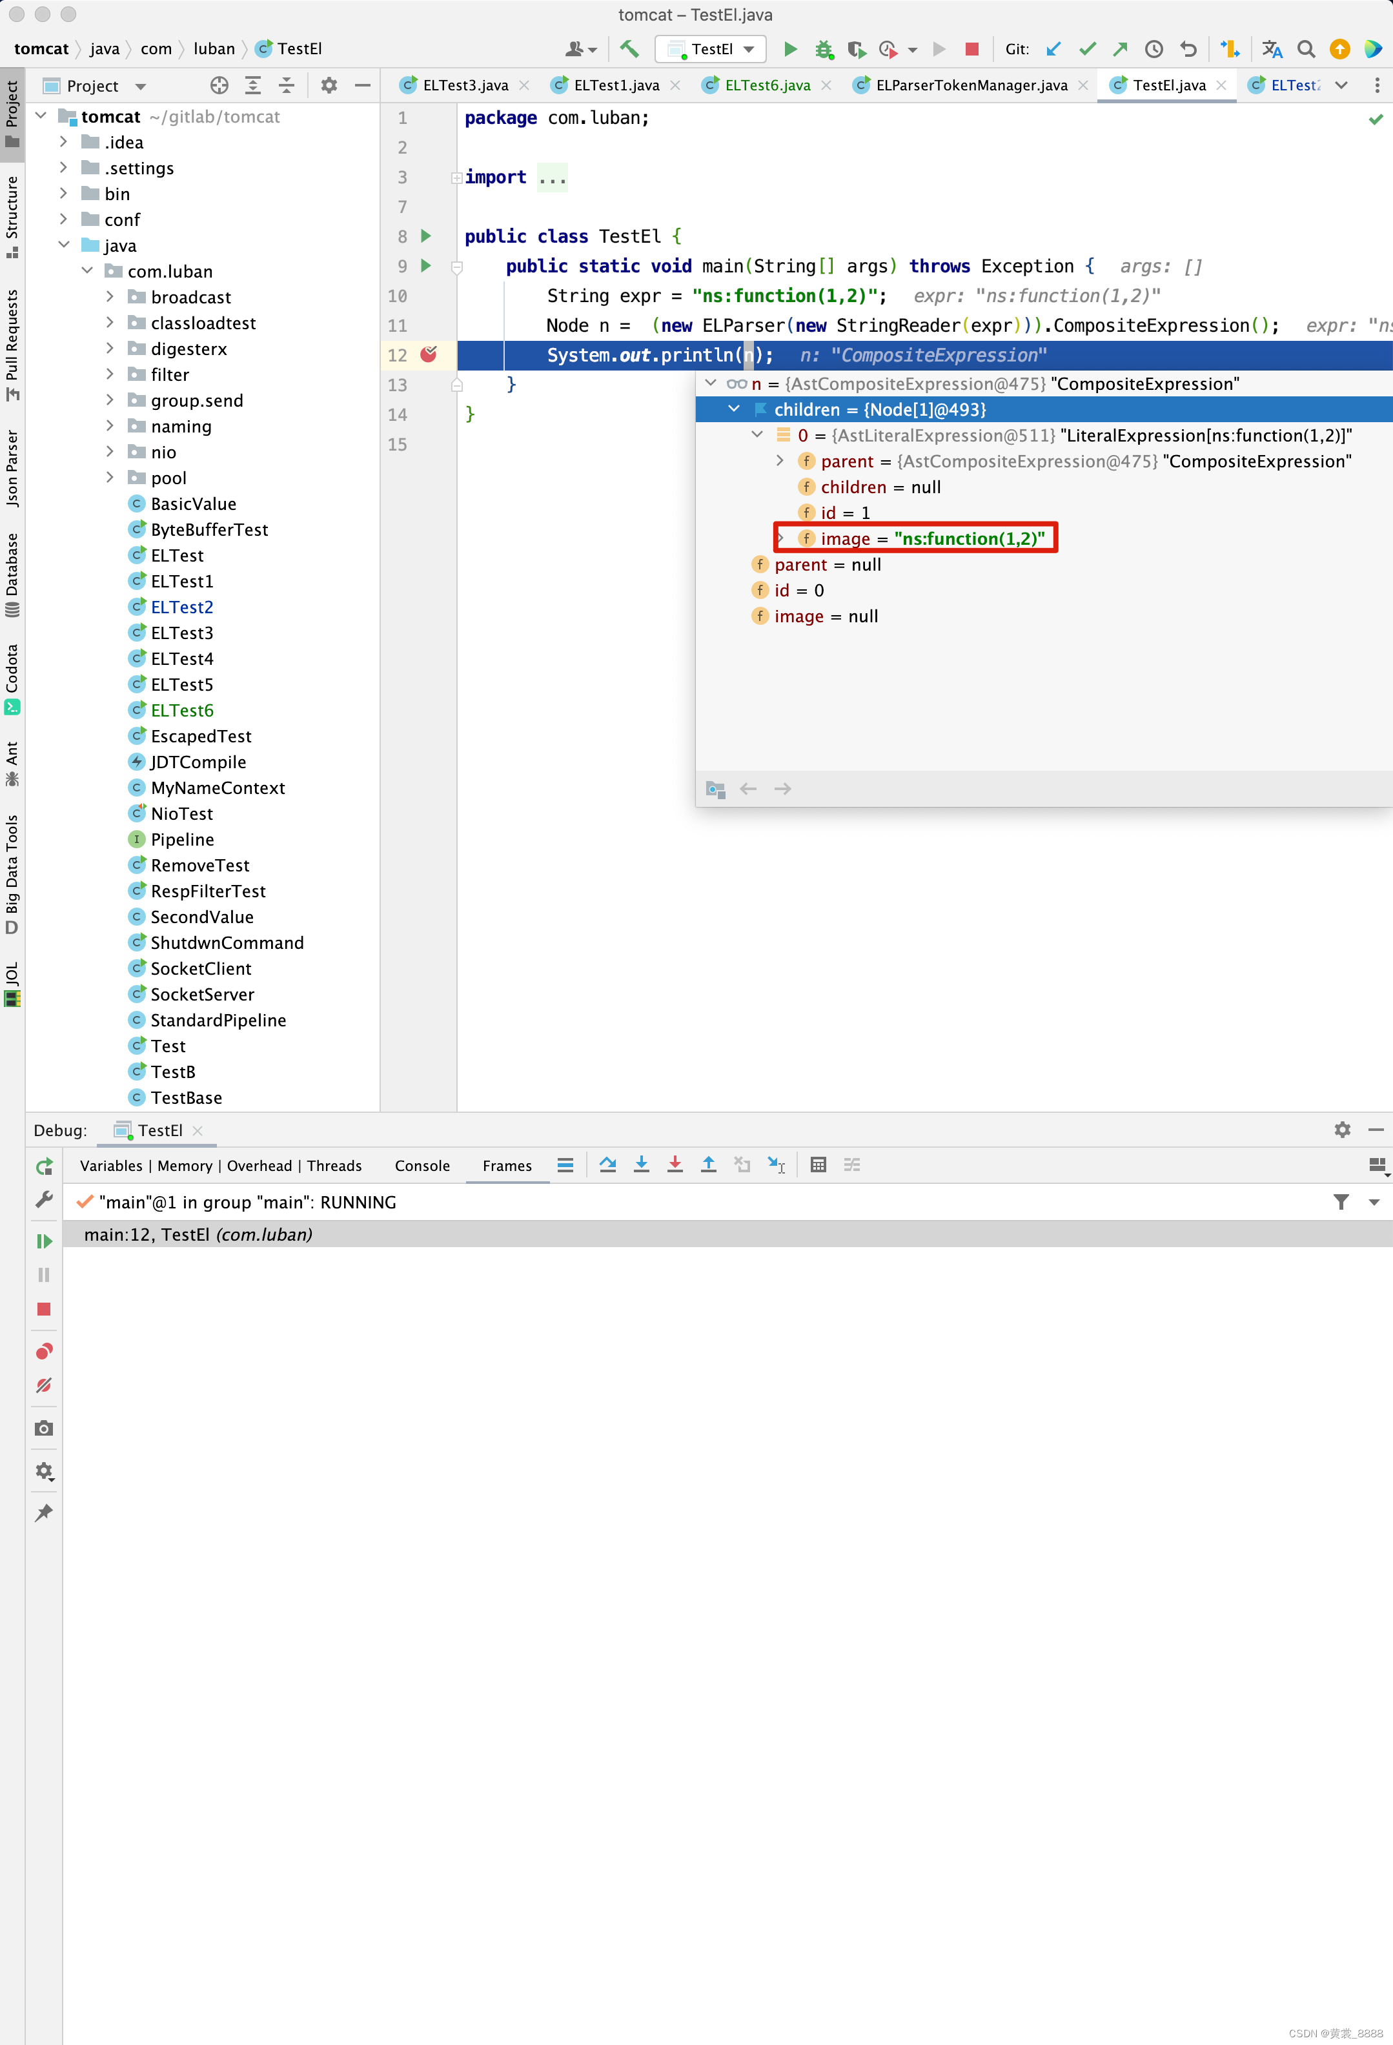Open Git history clock icon
The image size is (1393, 2045).
(x=1154, y=49)
